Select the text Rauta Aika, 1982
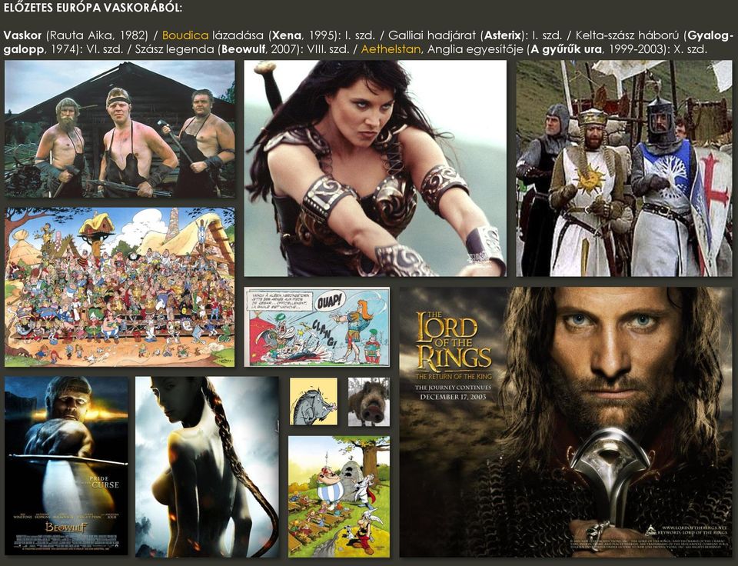The width and height of the screenshot is (738, 566). [x=97, y=35]
